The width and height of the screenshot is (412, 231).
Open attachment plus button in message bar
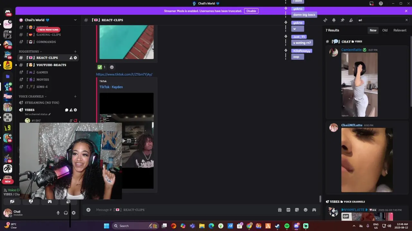(x=88, y=210)
